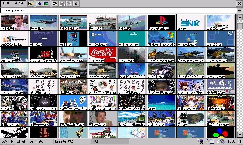The height and width of the screenshot is (145, 243).
Task: Select the 鈴木英人.jpg thumbnail
Action: tap(162, 119)
